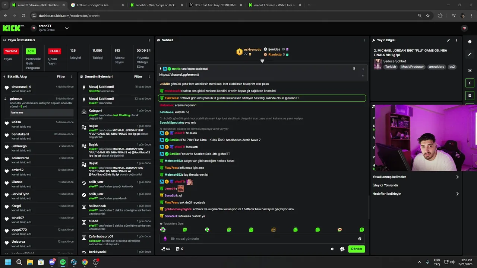The width and height of the screenshot is (477, 268).
Task: Open Denetim Eylemleri panel three-dot menu
Action: (x=149, y=77)
